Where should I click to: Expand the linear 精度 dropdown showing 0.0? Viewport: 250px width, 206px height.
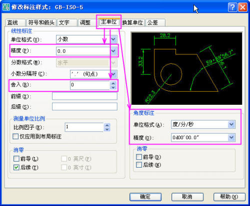[86, 51]
